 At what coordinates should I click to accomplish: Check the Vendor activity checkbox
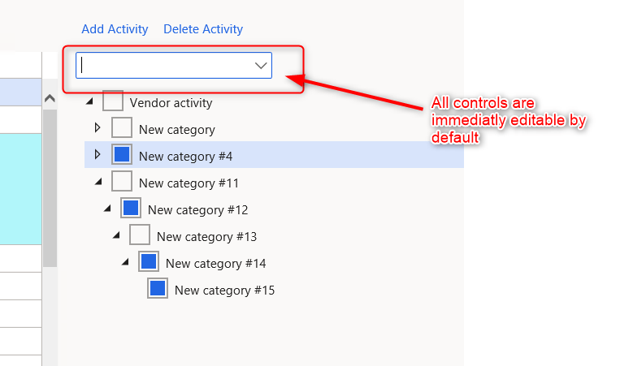(113, 102)
